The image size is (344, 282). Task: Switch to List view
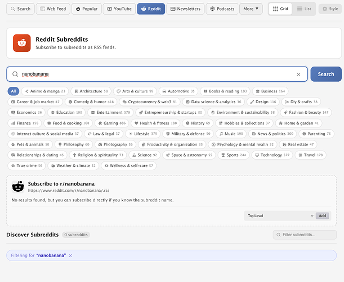(x=304, y=9)
